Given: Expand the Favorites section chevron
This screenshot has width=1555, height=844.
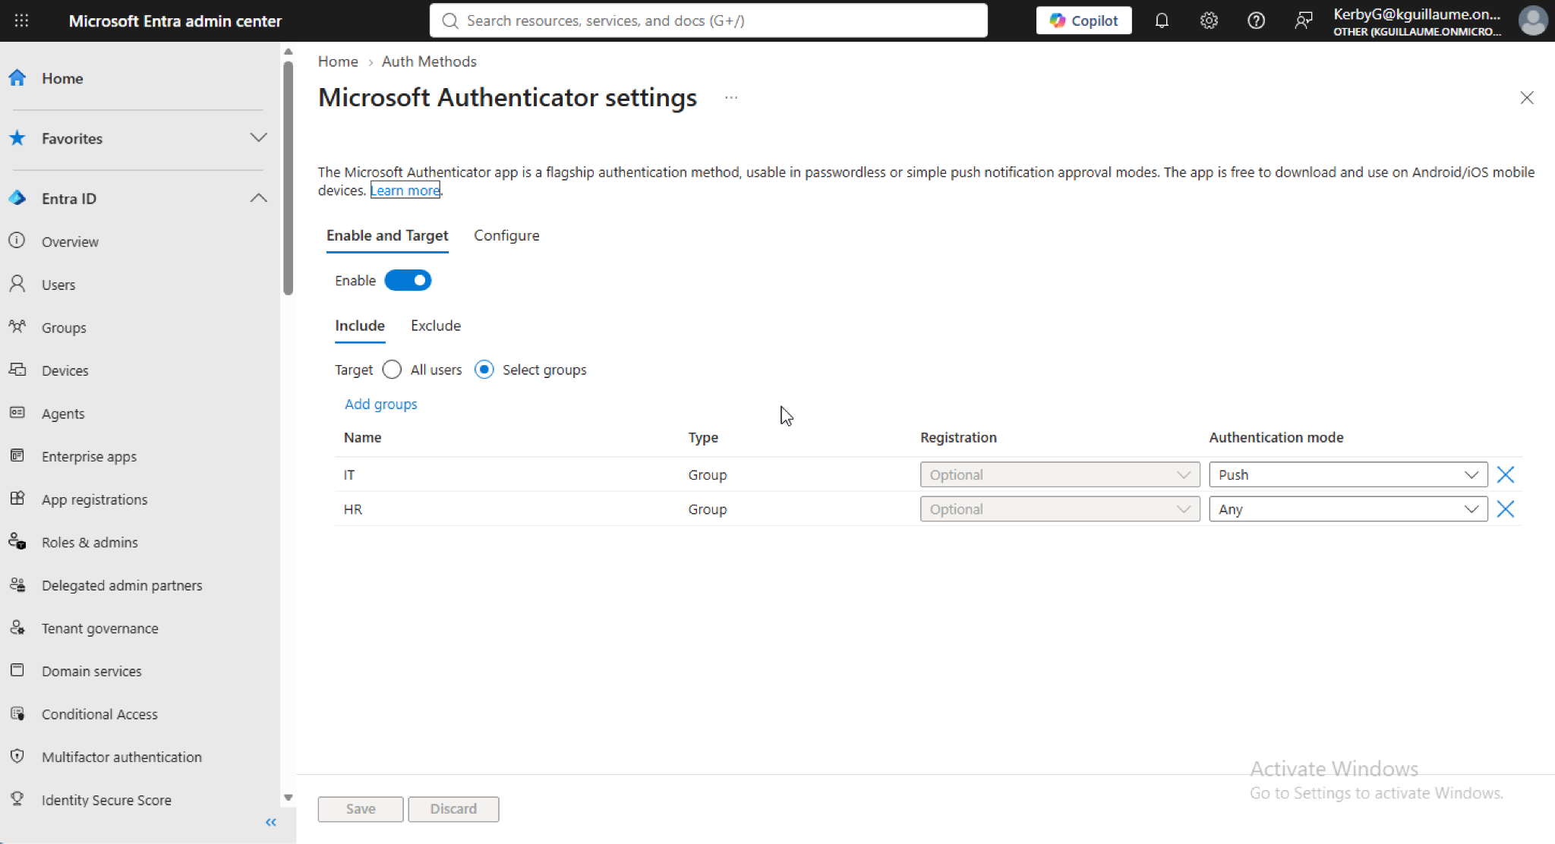Looking at the screenshot, I should click(258, 137).
